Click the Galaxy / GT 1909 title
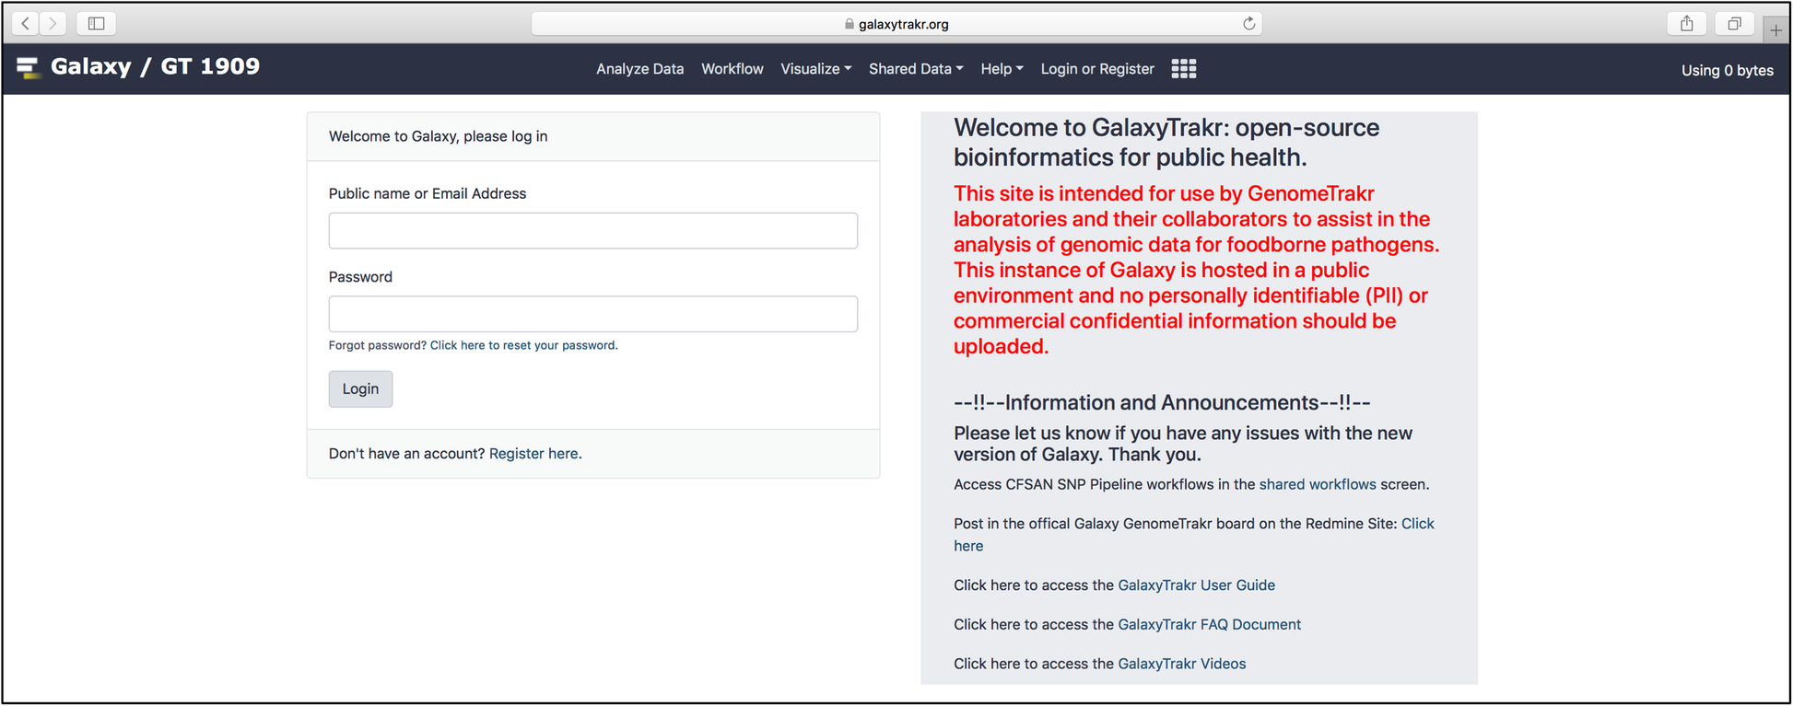 (155, 66)
